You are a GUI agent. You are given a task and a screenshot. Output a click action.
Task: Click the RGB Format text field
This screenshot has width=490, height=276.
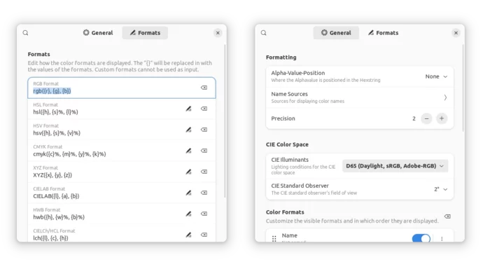click(122, 88)
